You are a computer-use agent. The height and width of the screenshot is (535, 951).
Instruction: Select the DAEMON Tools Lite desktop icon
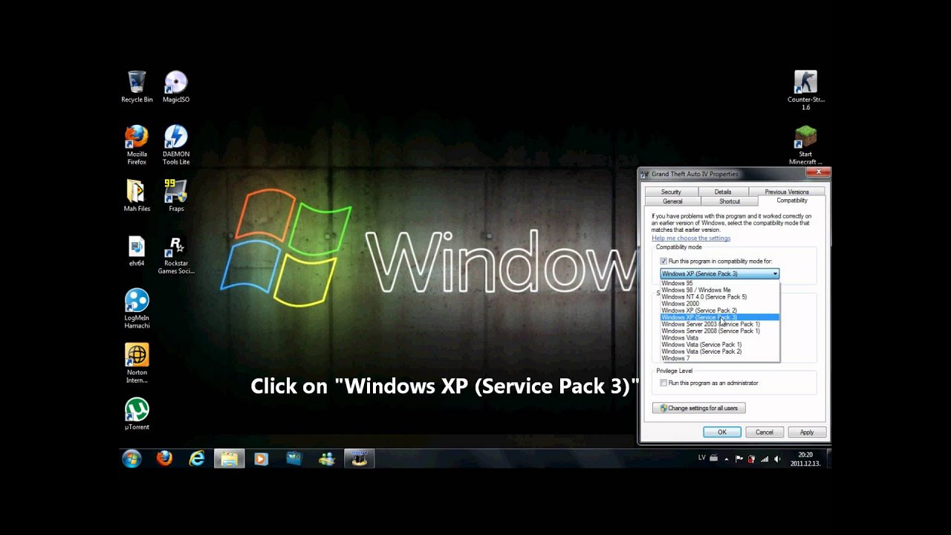[x=176, y=145]
